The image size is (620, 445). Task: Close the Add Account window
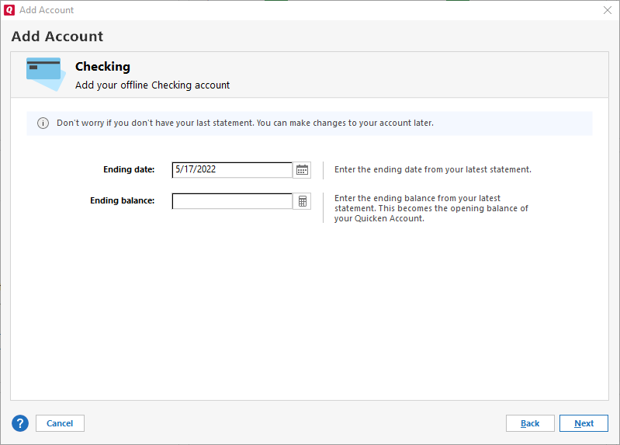click(x=607, y=10)
